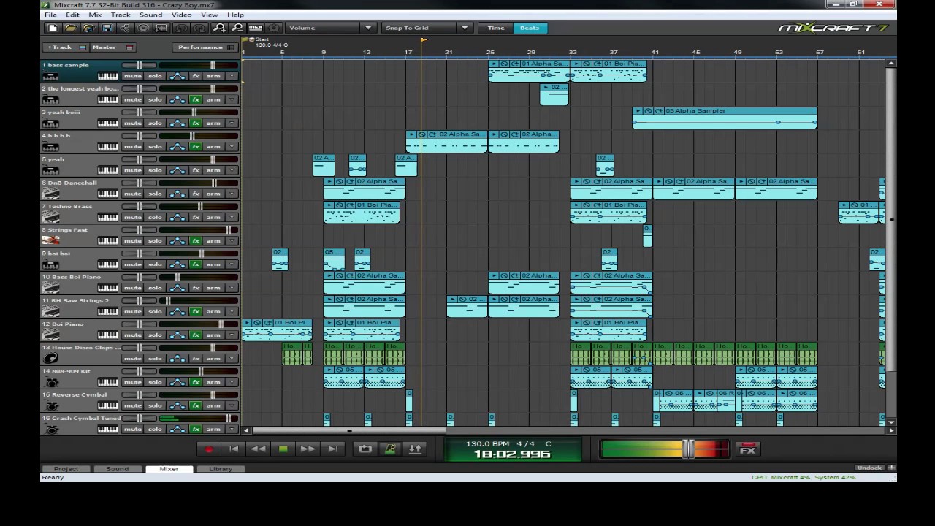
Task: Click the Burn CD disc icon
Action: click(x=143, y=28)
